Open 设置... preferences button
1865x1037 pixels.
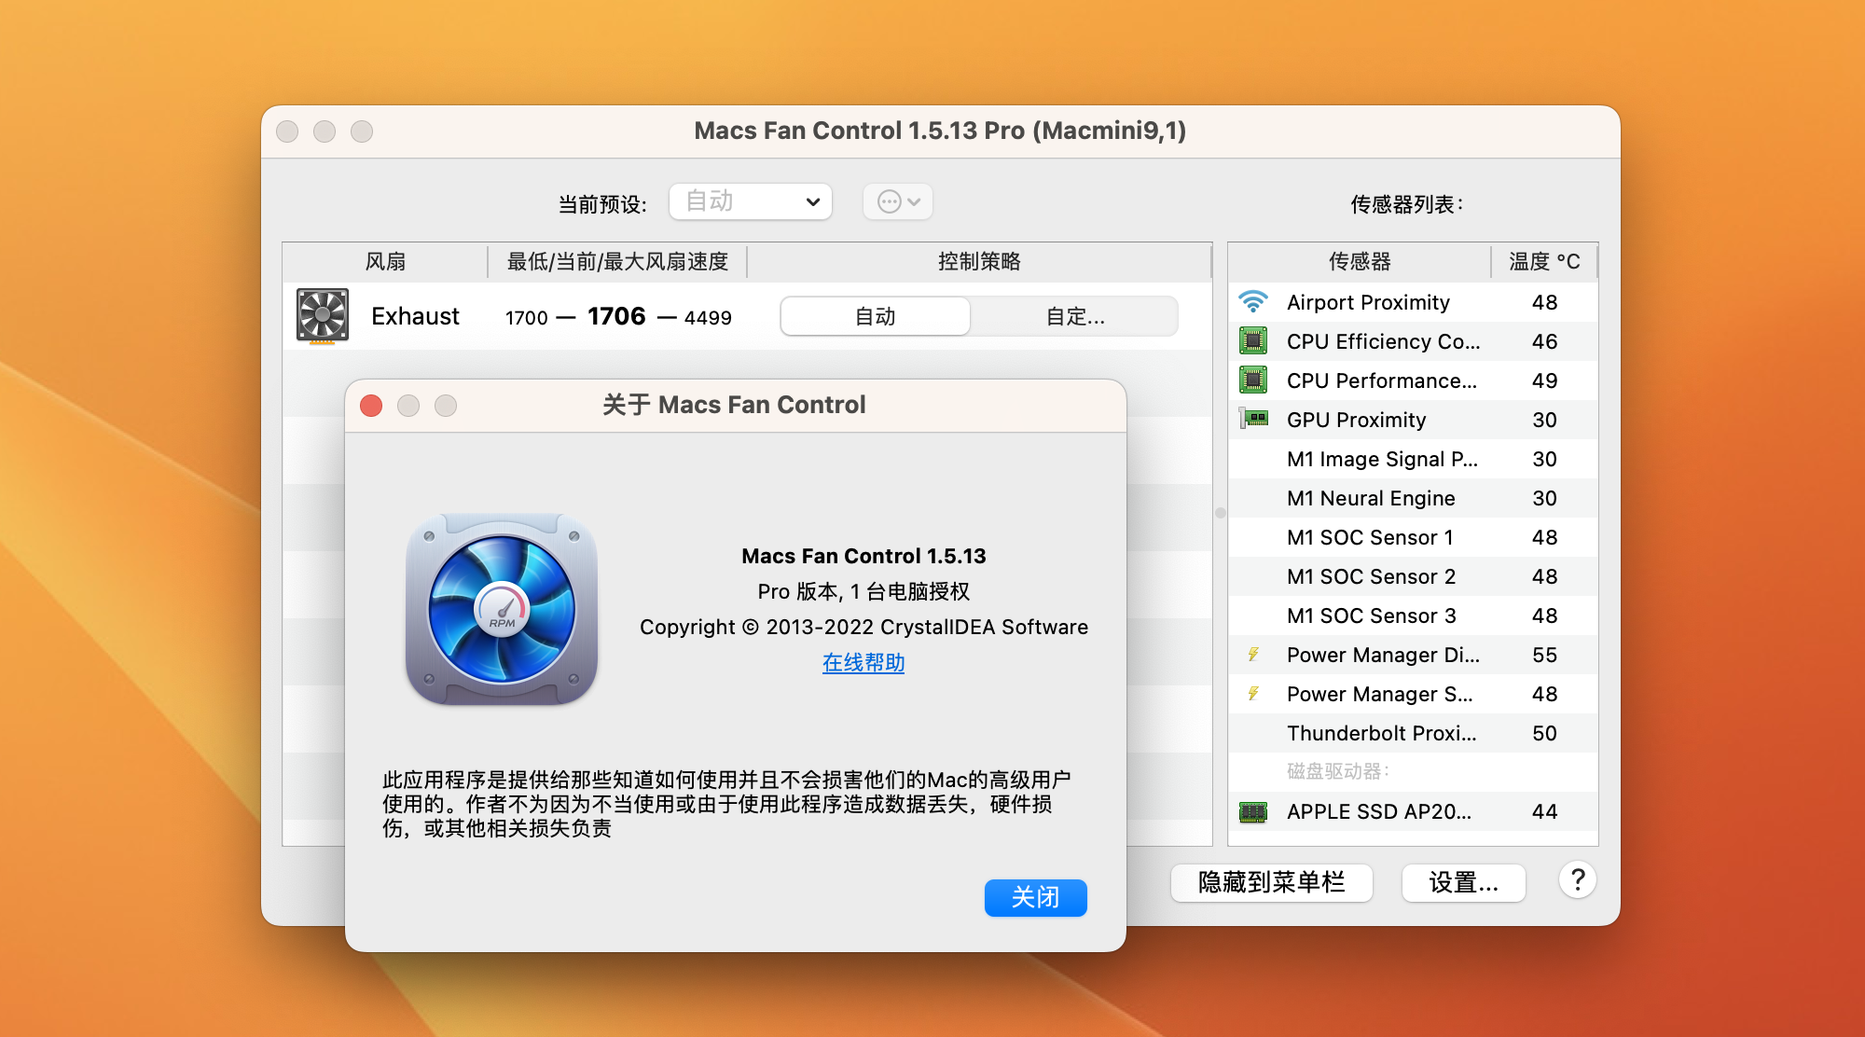(x=1463, y=882)
